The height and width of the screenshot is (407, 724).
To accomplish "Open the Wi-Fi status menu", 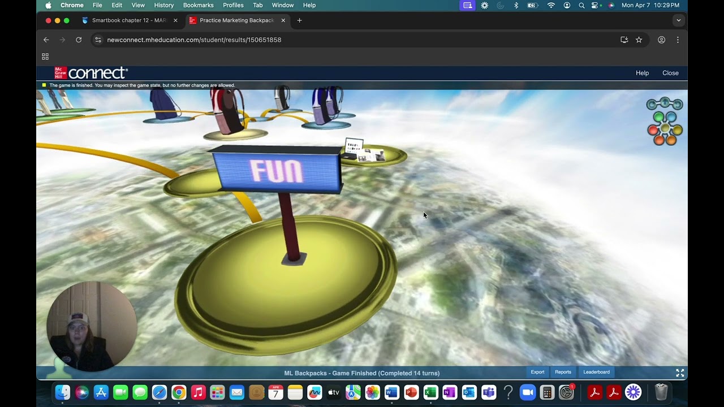I will pos(551,5).
